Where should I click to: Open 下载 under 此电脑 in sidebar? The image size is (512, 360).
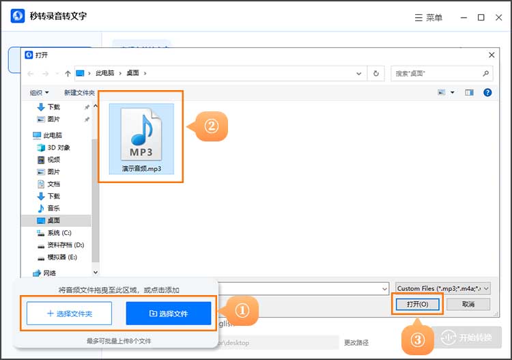click(x=49, y=196)
